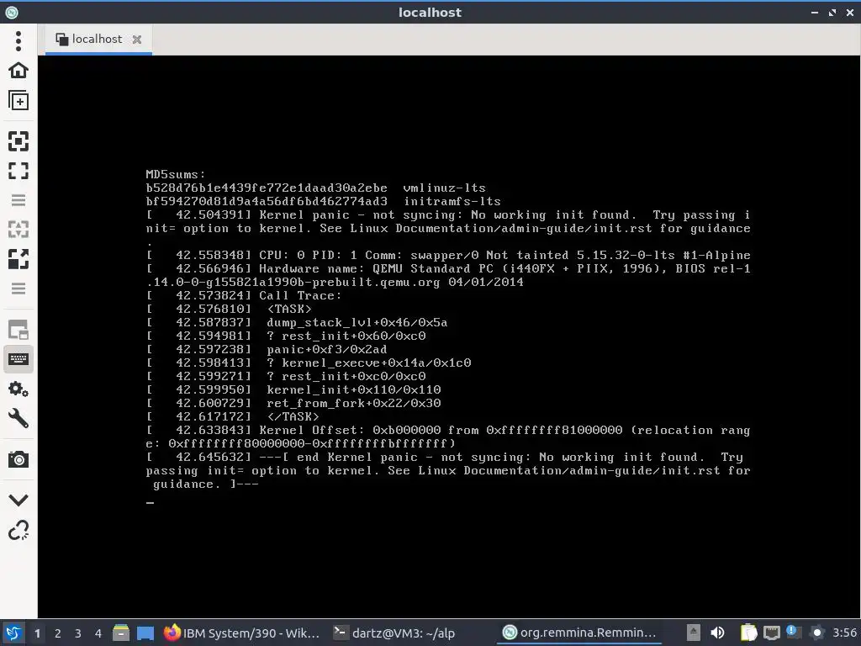This screenshot has width=861, height=646.
Task: Close the Remmina window
Action: click(x=850, y=12)
